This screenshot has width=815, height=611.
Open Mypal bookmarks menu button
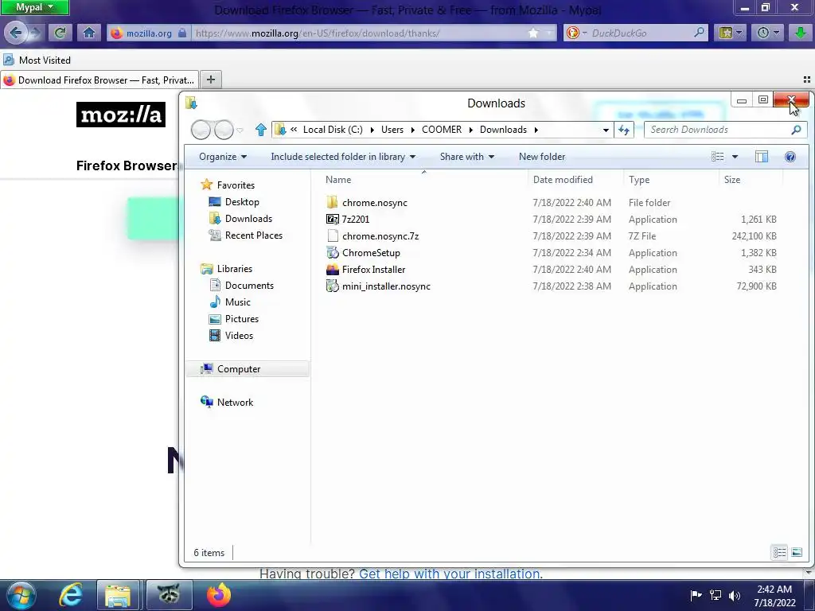tap(731, 33)
